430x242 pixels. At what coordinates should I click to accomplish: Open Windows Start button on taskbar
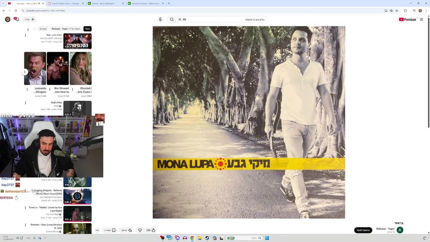pyautogui.click(x=267, y=238)
